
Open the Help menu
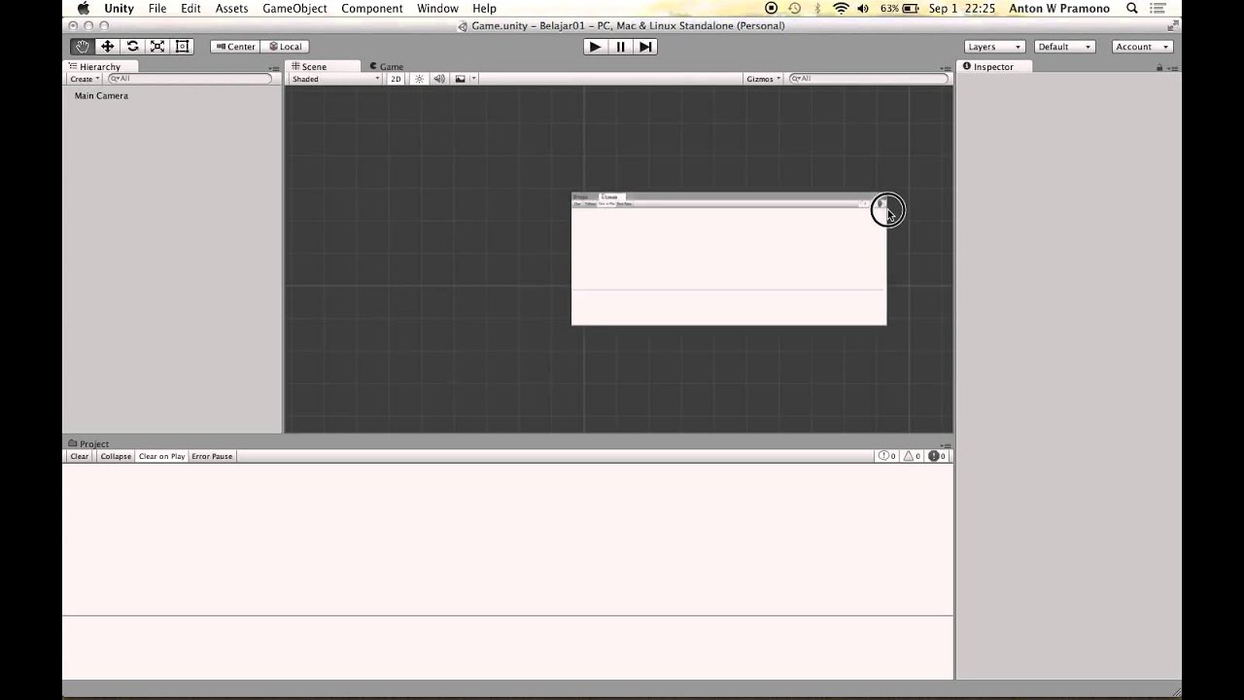pyautogui.click(x=484, y=9)
